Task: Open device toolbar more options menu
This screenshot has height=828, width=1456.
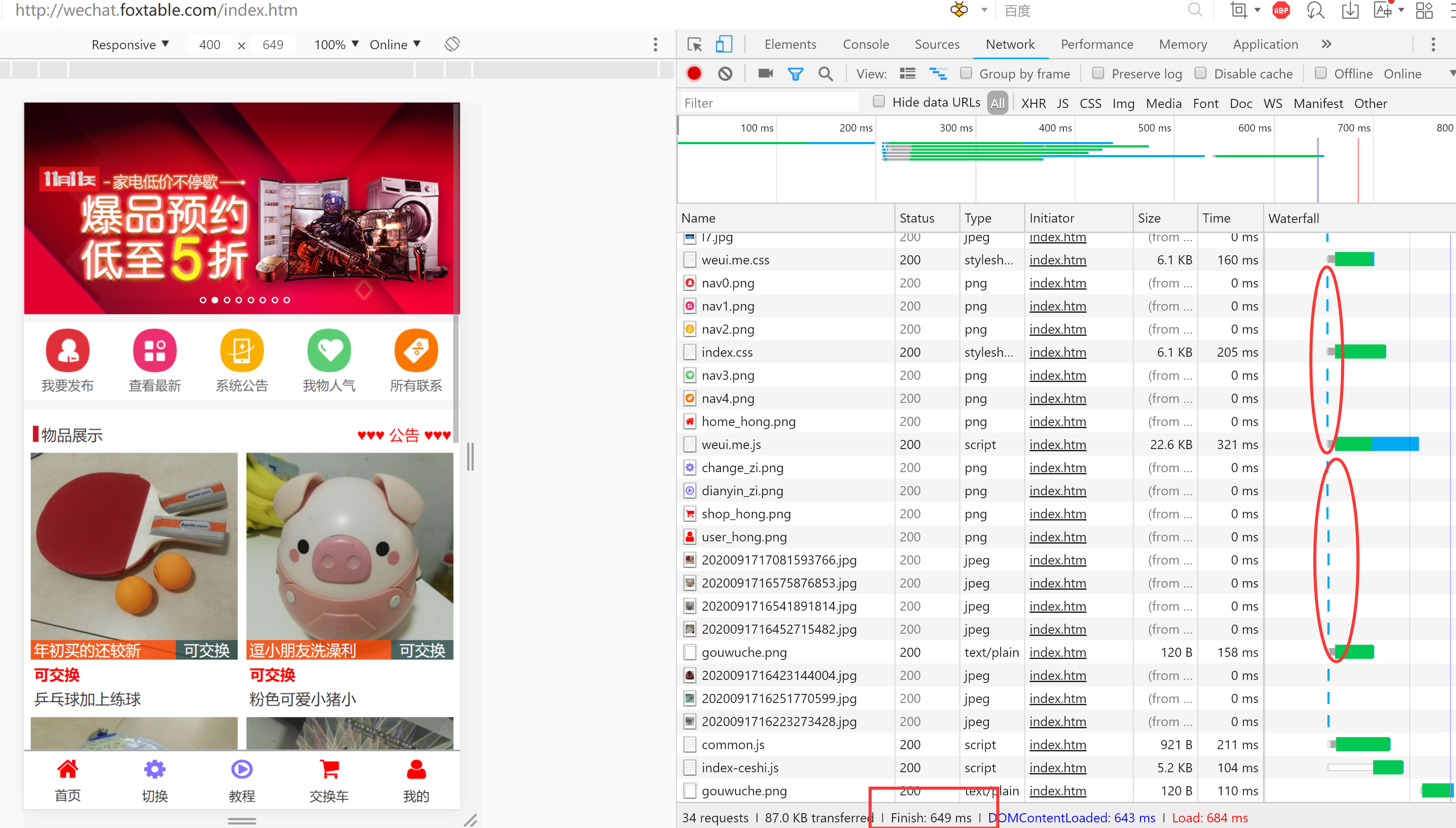Action: (x=655, y=44)
